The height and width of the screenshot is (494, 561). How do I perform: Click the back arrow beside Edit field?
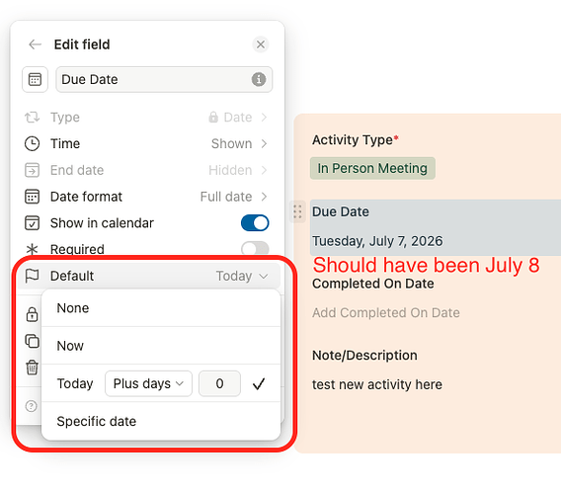[36, 44]
